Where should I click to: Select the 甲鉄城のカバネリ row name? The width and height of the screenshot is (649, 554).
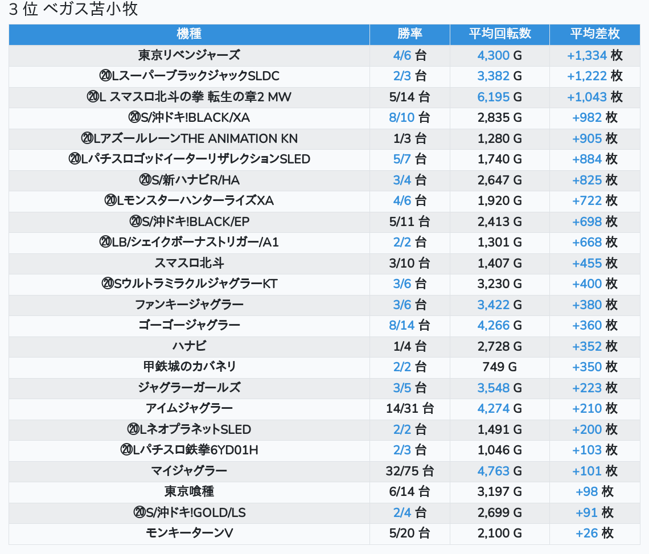189,367
